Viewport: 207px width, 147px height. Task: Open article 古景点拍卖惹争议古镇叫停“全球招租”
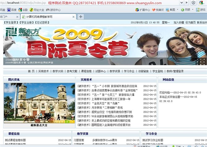(114, 90)
